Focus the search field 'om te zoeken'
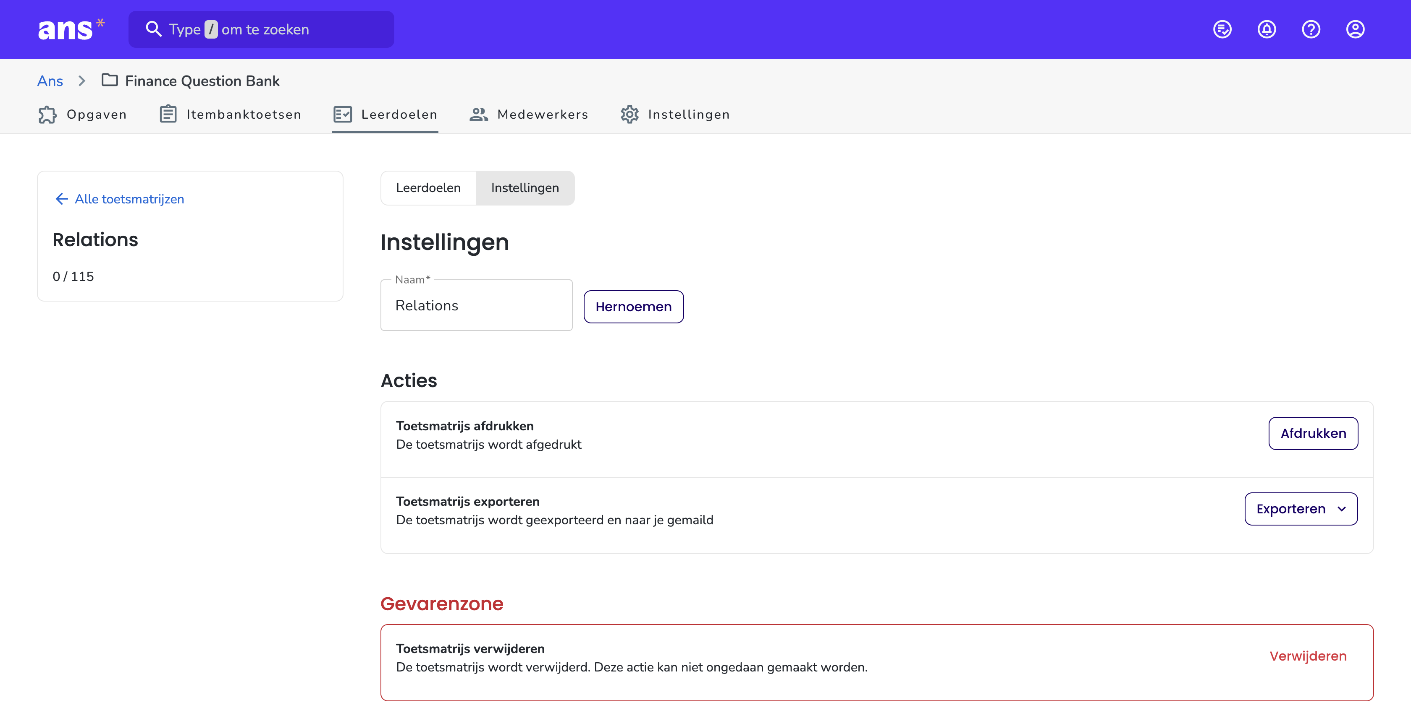 (261, 29)
